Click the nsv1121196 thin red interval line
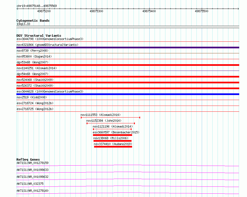 point(112,129)
